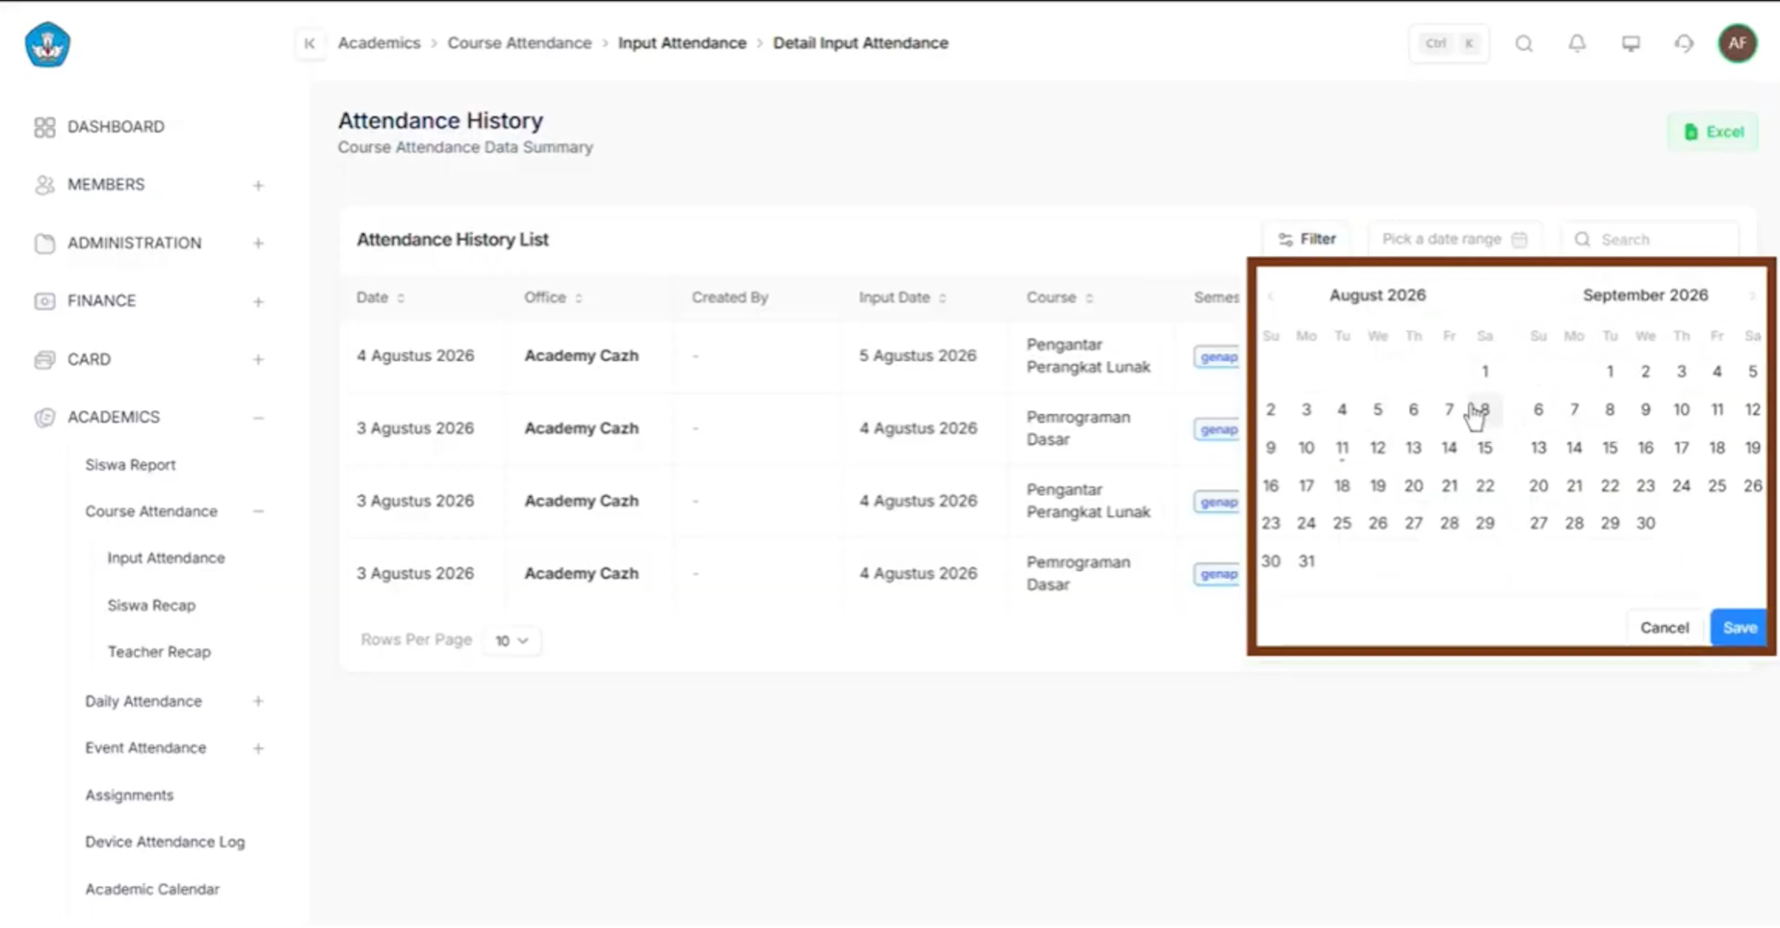Click the Course Attendance breadcrumb

coord(519,43)
